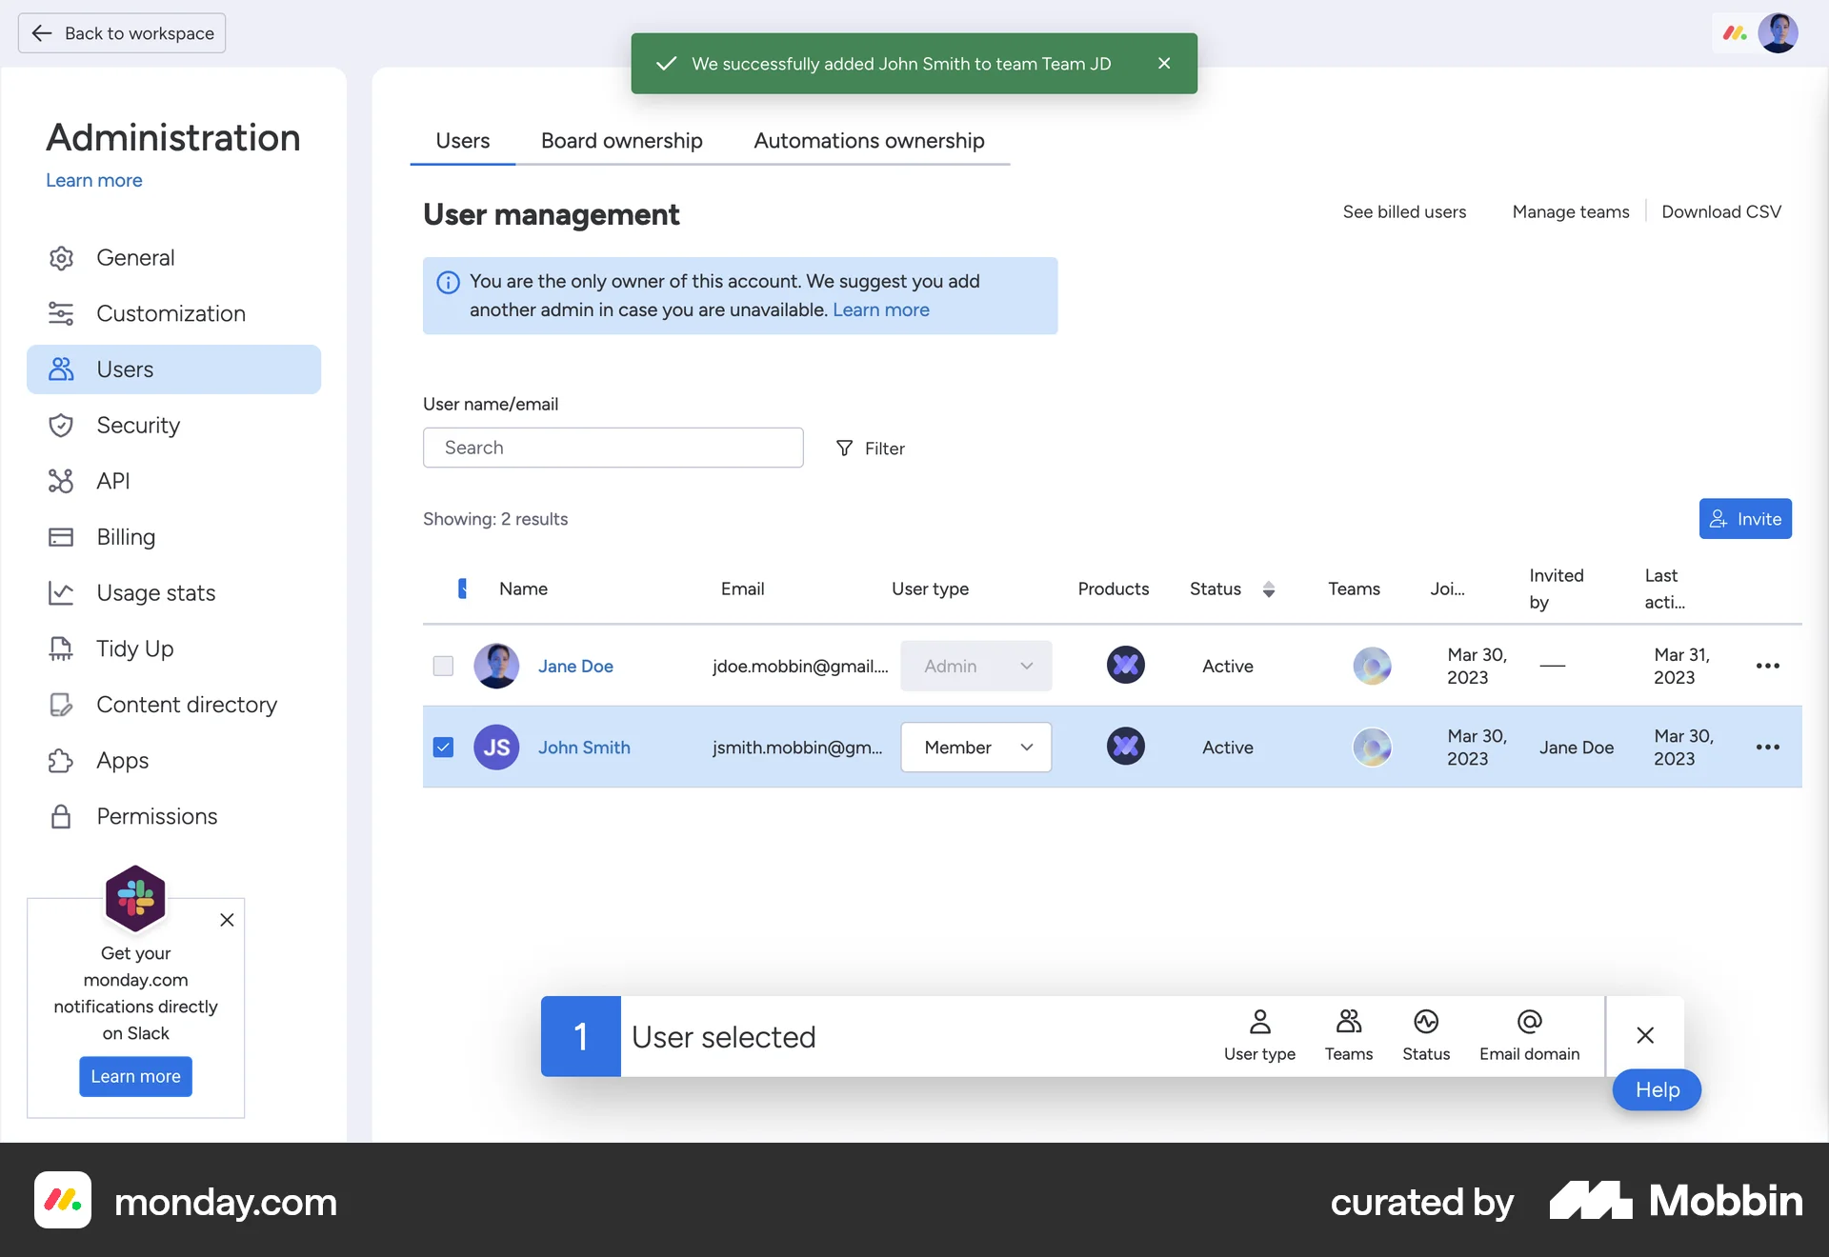The height and width of the screenshot is (1257, 1829).
Task: Click the Email domain icon in the selection bar
Action: point(1529,1034)
